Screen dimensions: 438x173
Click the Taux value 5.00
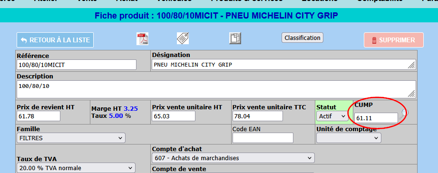point(116,115)
